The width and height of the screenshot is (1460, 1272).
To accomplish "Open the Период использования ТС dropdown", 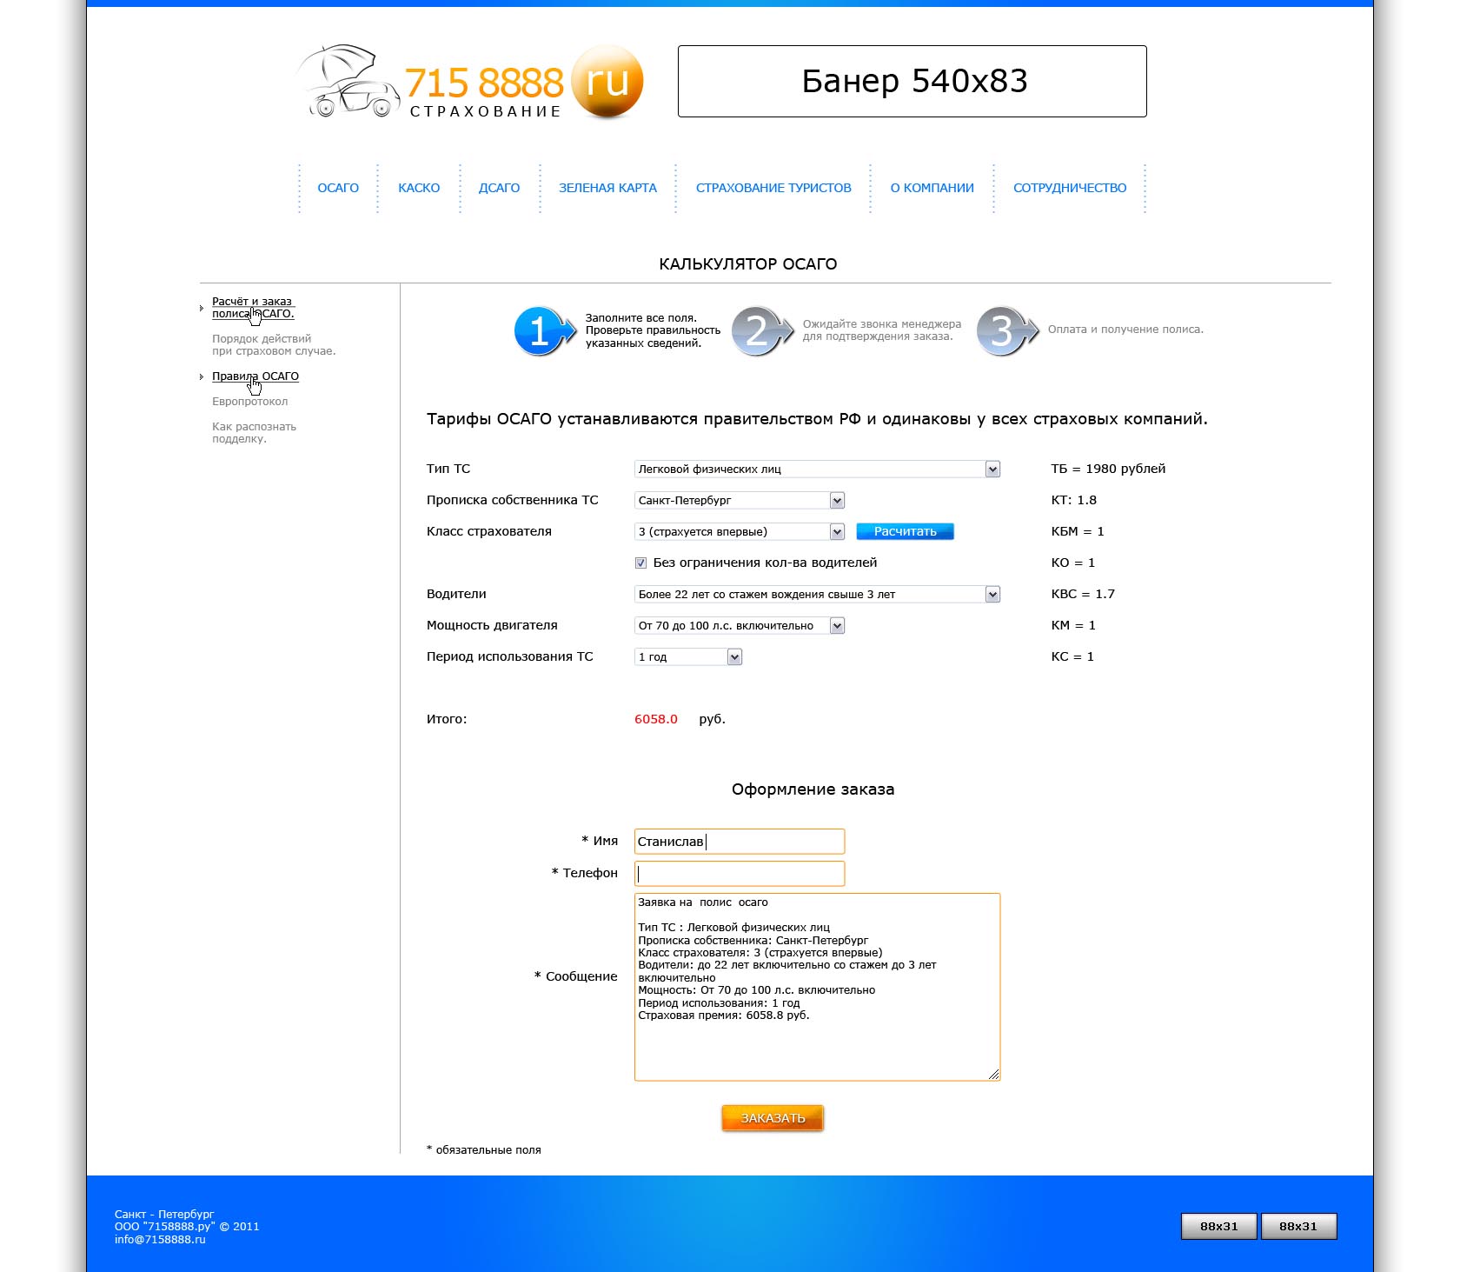I will tap(688, 657).
